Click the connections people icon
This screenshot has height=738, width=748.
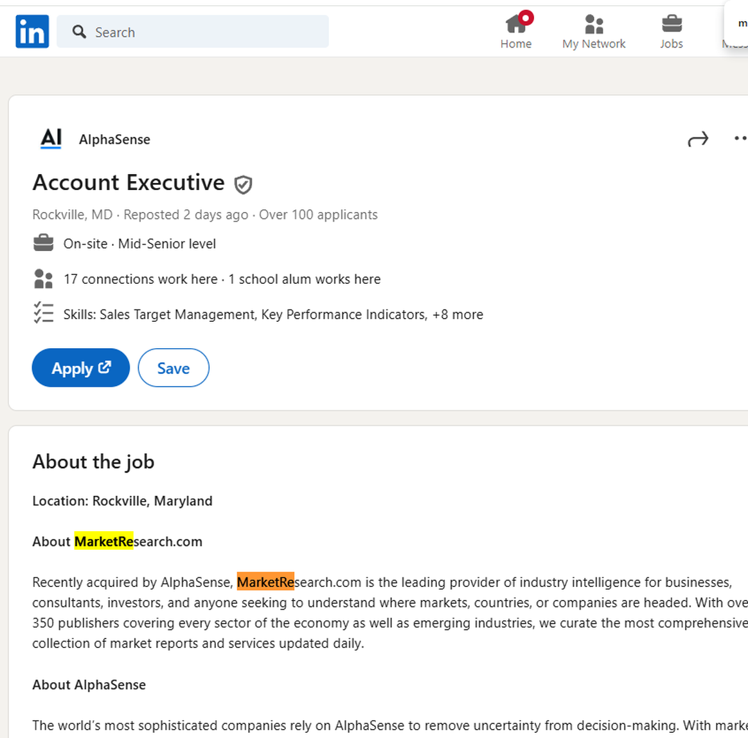click(x=43, y=279)
